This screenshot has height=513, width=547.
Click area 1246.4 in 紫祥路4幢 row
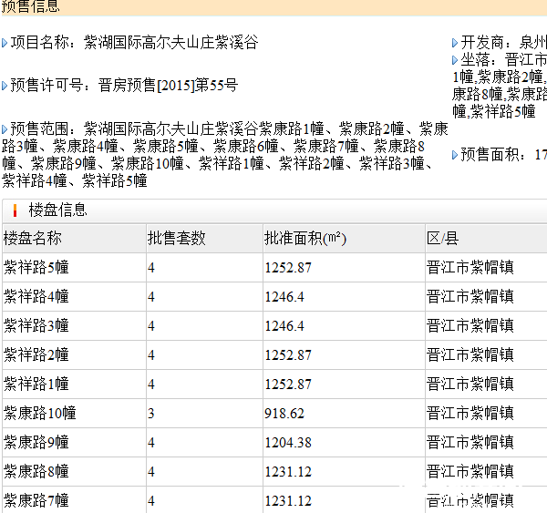coord(284,297)
